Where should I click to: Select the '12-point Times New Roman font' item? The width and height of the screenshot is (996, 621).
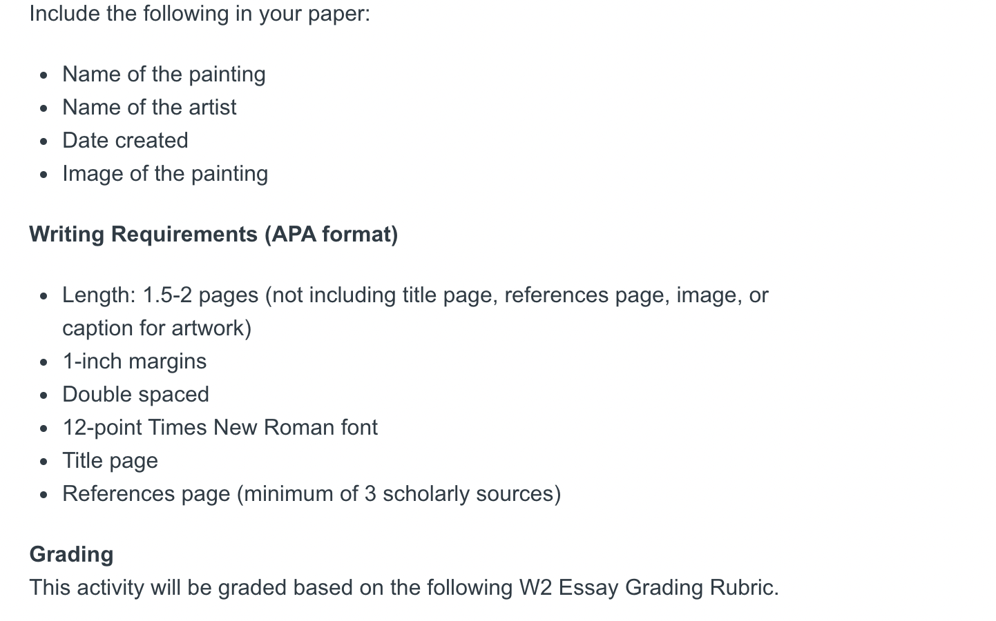(x=220, y=428)
